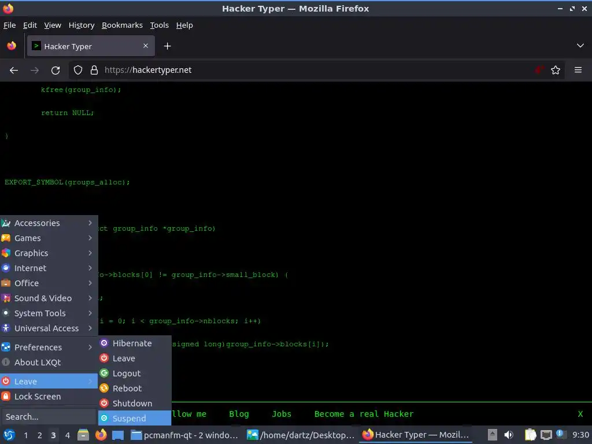View site security lock information

coord(94,70)
